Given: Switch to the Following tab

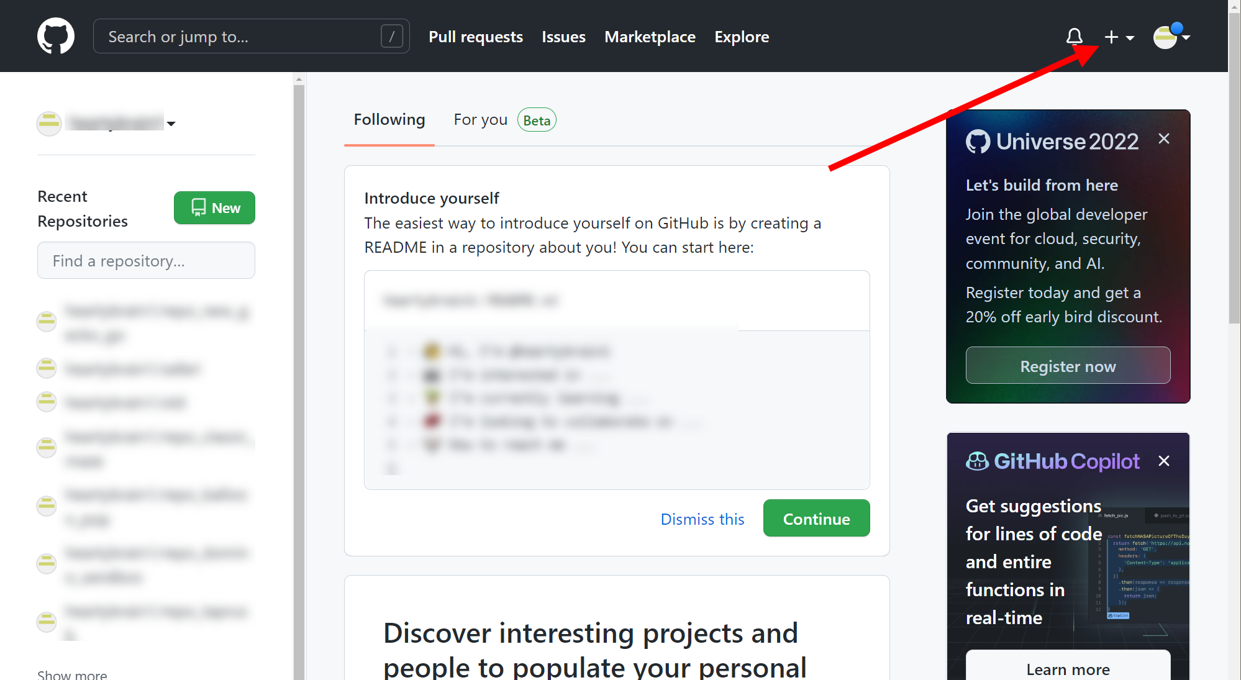Looking at the screenshot, I should [x=389, y=120].
